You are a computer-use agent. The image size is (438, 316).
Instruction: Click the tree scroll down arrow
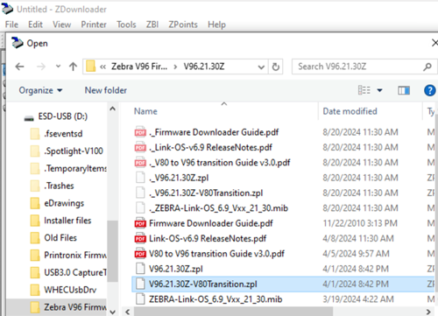[112, 312]
